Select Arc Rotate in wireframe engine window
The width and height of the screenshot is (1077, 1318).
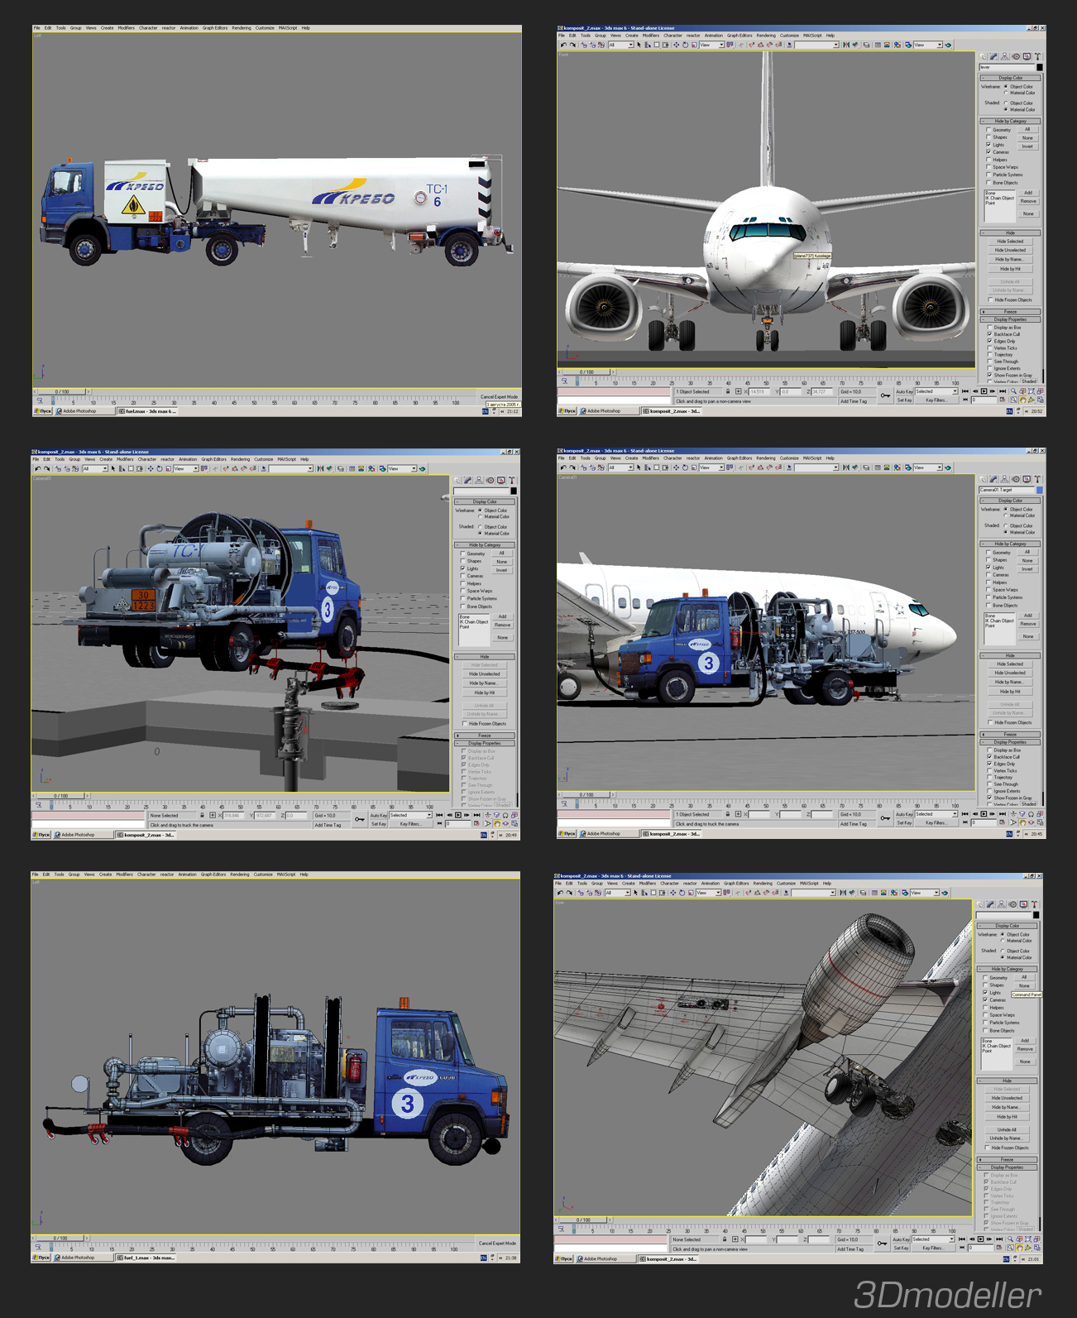(1029, 1248)
